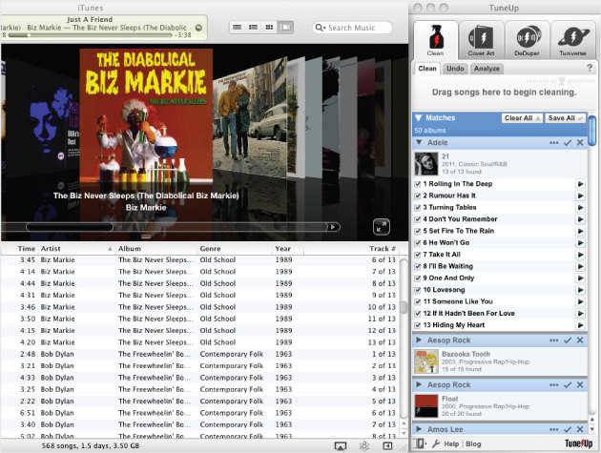The width and height of the screenshot is (601, 453).
Task: Uncheck Rolling In The Deep
Action: click(418, 184)
